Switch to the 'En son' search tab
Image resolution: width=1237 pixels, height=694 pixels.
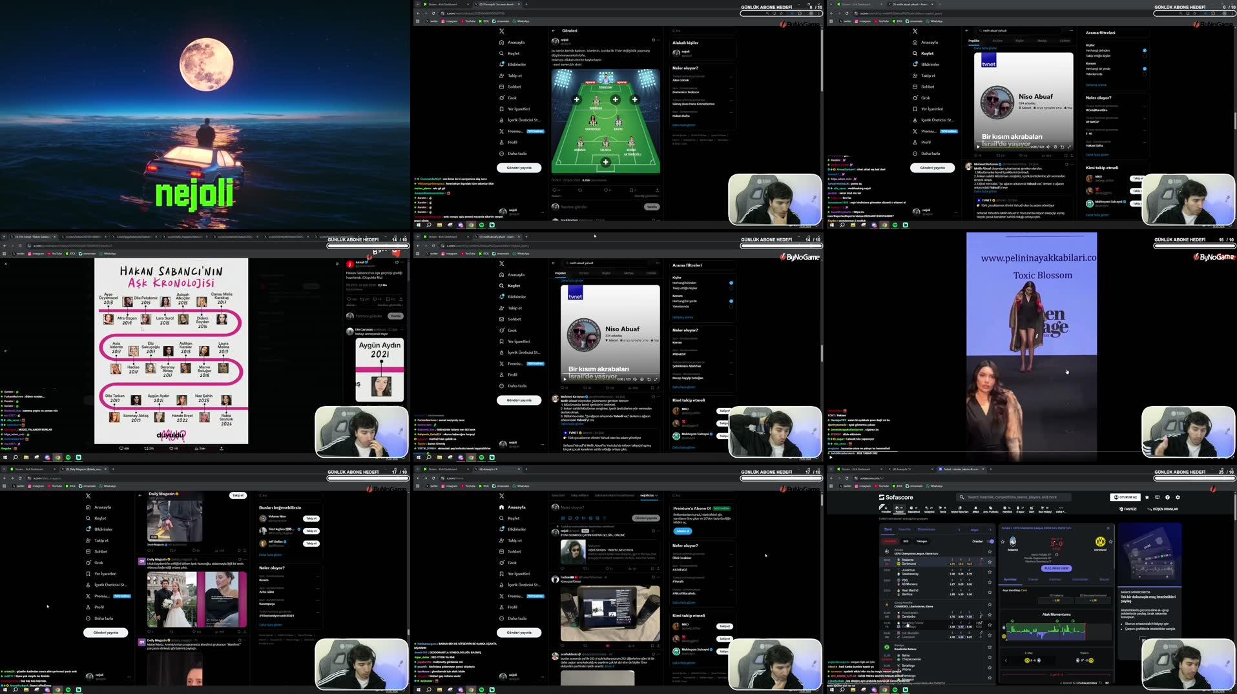(x=583, y=273)
